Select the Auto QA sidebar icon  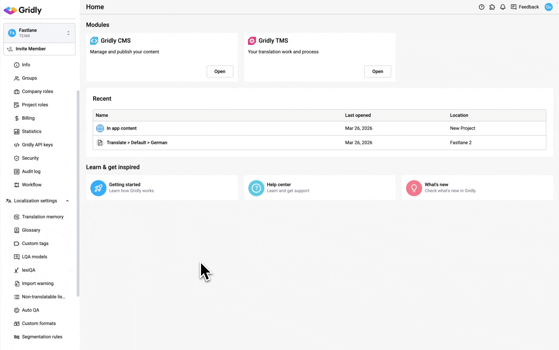tap(17, 310)
